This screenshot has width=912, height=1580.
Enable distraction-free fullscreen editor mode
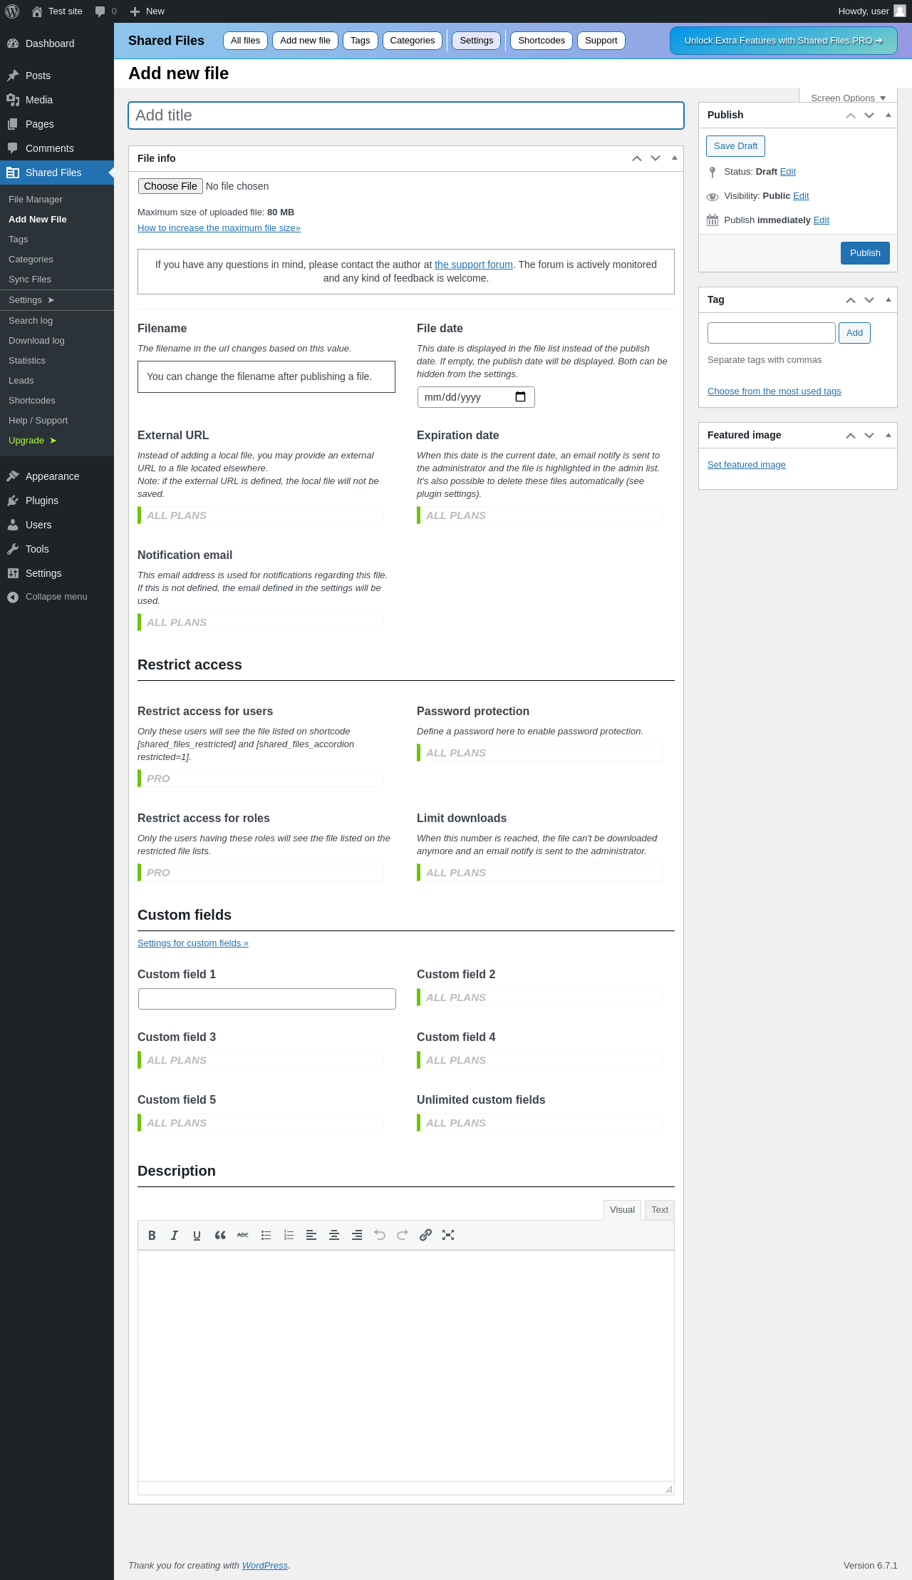[448, 1235]
